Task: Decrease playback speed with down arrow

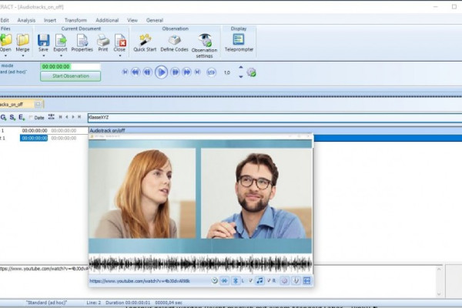Action: tap(241, 77)
